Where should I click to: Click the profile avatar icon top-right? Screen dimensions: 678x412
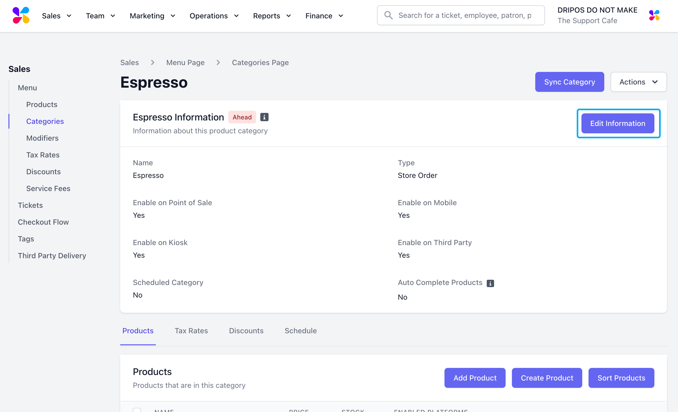(x=654, y=15)
